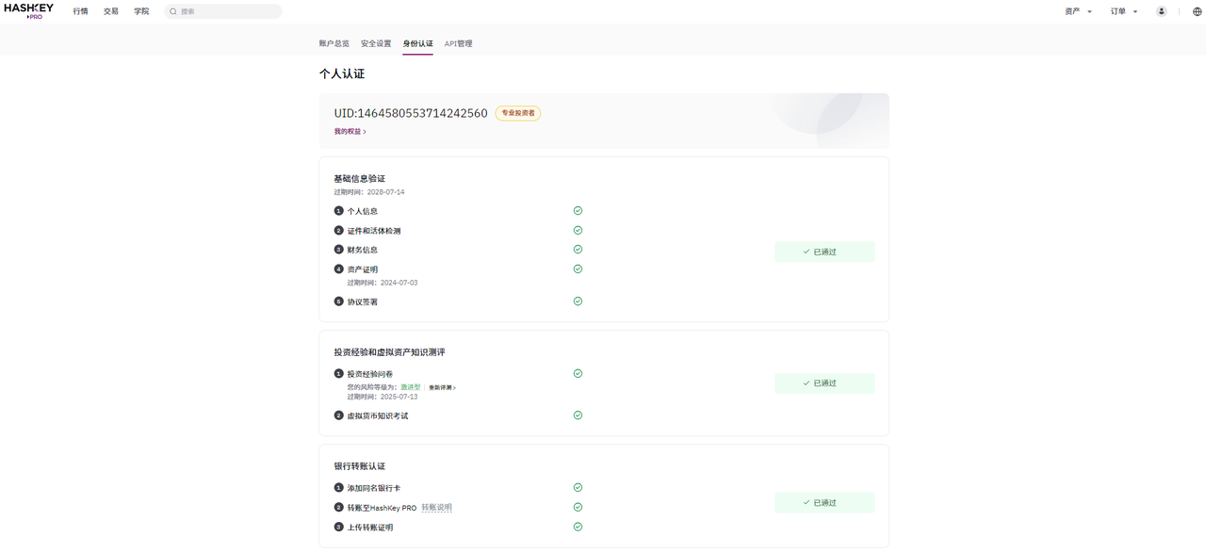Image resolution: width=1206 pixels, height=553 pixels.
Task: Click the 添加同名银行卡 step label
Action: pyautogui.click(x=374, y=488)
